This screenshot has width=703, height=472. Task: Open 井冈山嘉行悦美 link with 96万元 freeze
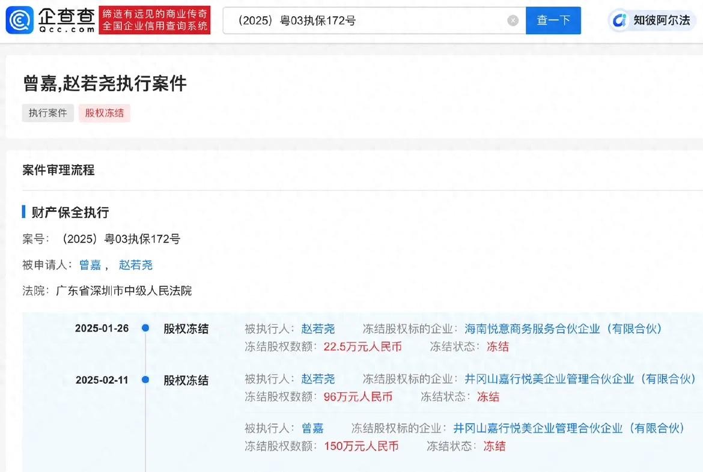(580, 379)
